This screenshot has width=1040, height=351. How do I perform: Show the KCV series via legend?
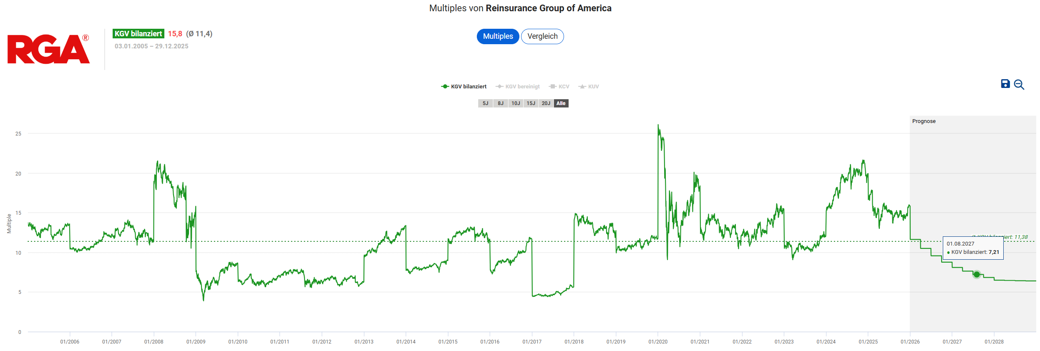tap(559, 87)
